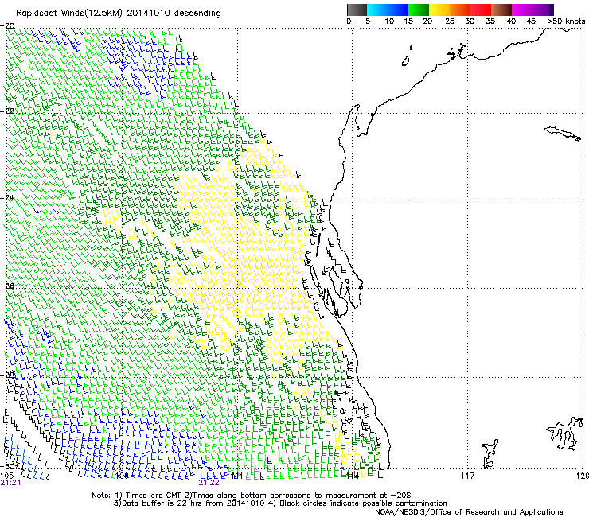Click the '21:22' purple time label
Viewport: 589px width, 517px height.
tap(209, 483)
